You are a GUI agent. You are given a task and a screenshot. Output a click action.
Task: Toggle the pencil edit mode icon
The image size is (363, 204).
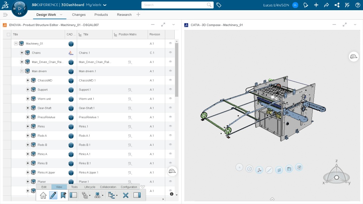coord(53,195)
